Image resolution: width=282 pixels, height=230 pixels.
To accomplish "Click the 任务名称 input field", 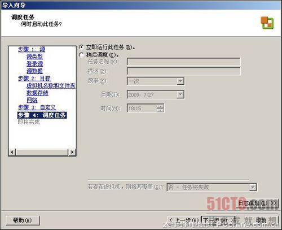I will pos(184,62).
